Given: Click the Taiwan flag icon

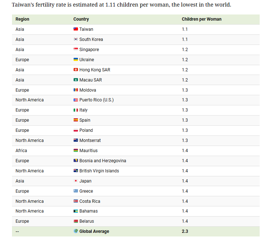Looking at the screenshot, I should 76,29.
